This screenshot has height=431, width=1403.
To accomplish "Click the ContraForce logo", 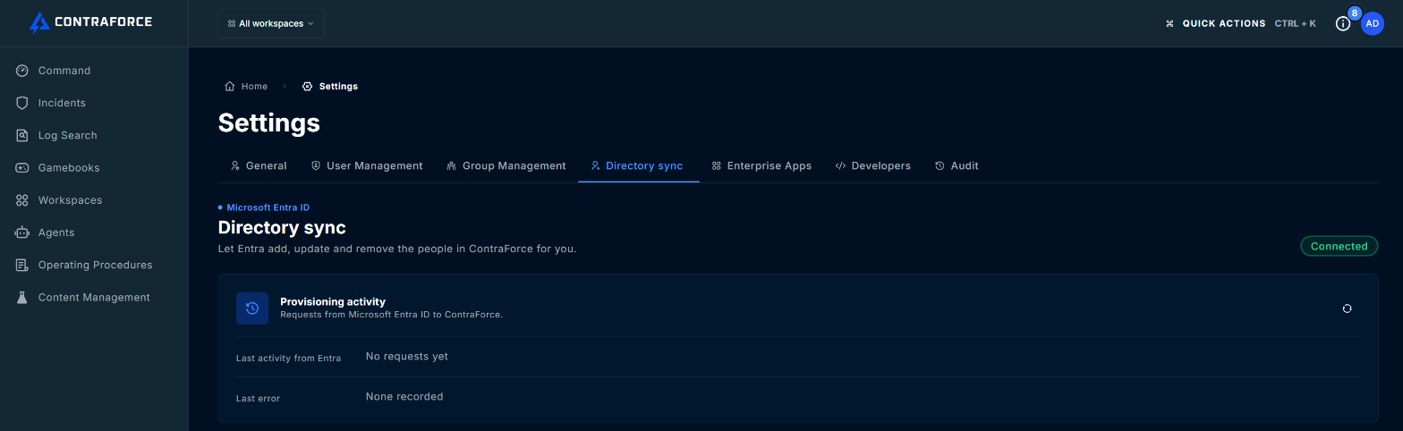I will tap(90, 22).
